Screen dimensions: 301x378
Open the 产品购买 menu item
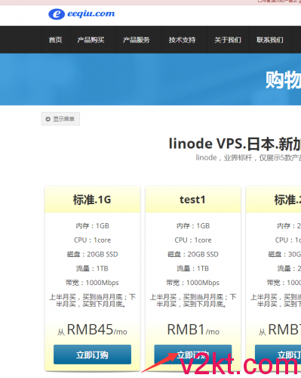[x=91, y=40]
